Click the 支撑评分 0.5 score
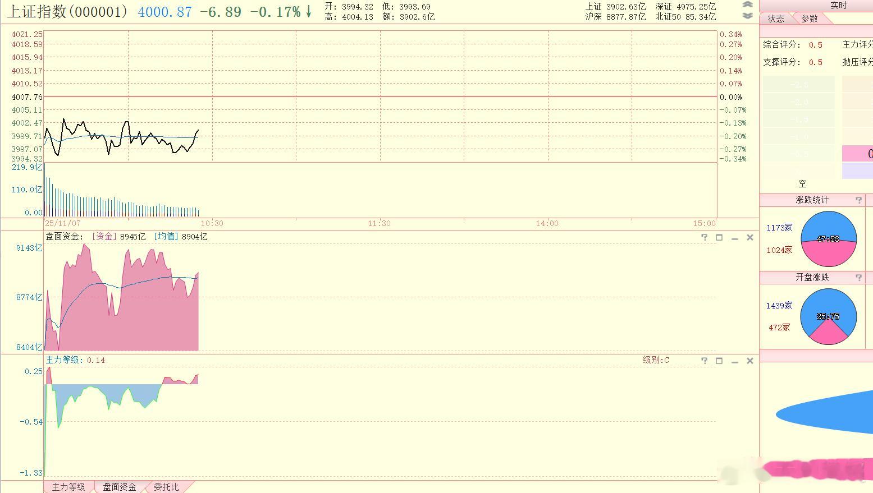 pyautogui.click(x=793, y=62)
